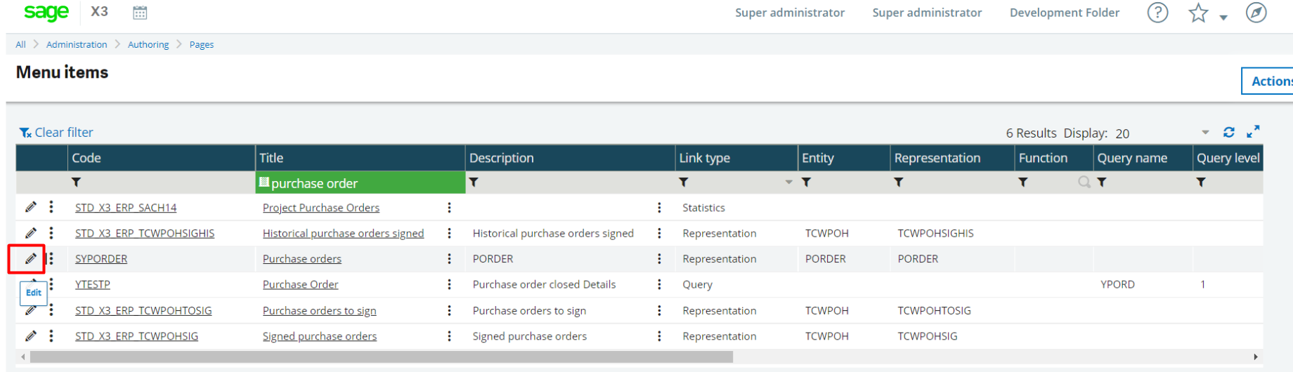
Task: Click the calendar icon beside X3
Action: pyautogui.click(x=140, y=13)
